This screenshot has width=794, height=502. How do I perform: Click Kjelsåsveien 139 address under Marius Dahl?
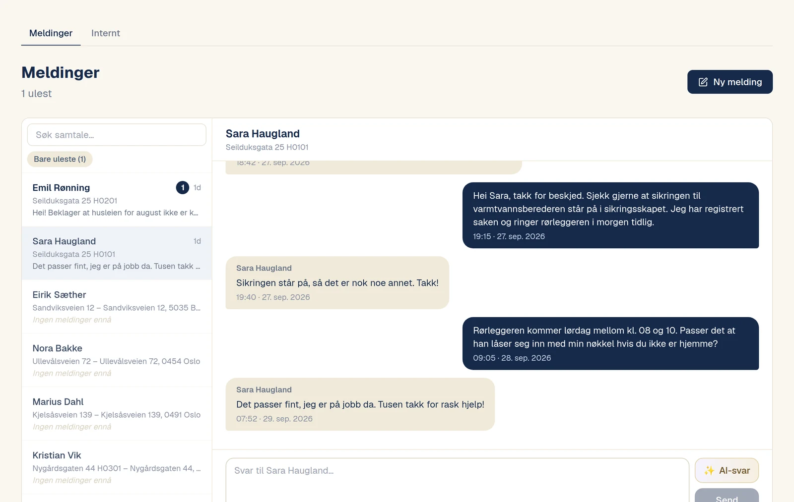click(117, 415)
